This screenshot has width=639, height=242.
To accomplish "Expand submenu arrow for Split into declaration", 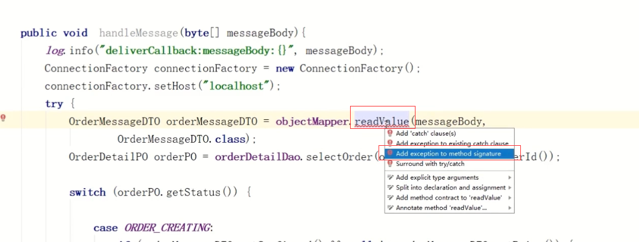I will pos(509,188).
